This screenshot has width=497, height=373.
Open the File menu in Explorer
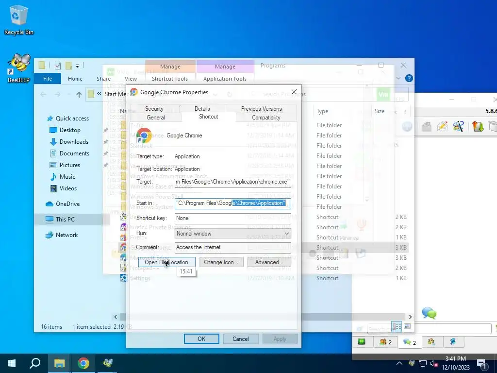48,79
